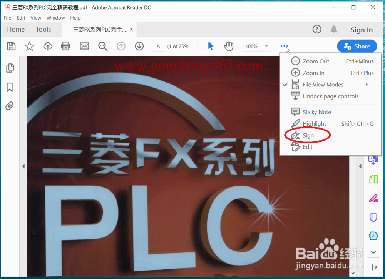
Task: Click the three-dots more tools icon
Action: pyautogui.click(x=284, y=46)
